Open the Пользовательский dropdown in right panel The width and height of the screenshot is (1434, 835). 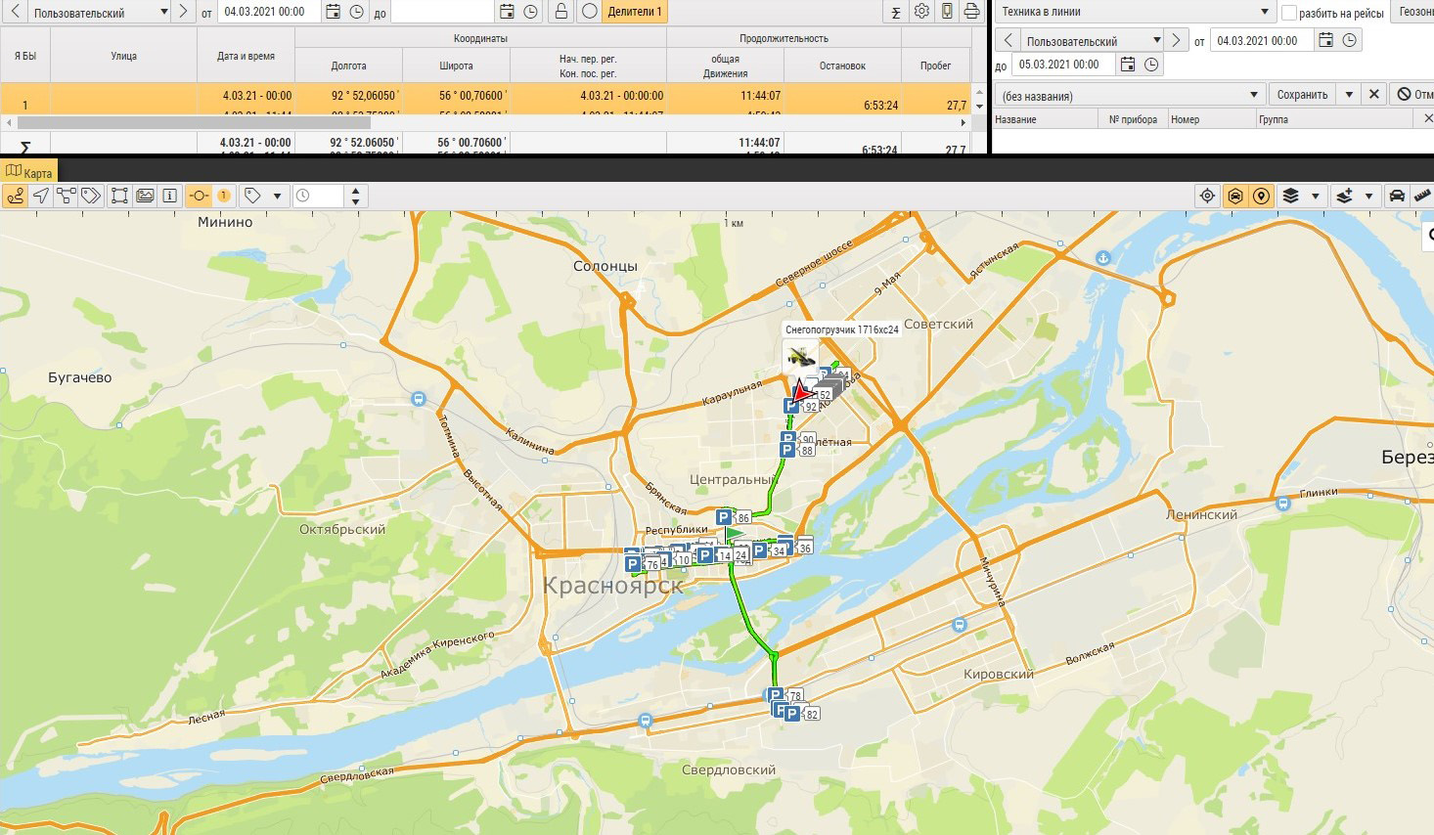coord(1093,41)
